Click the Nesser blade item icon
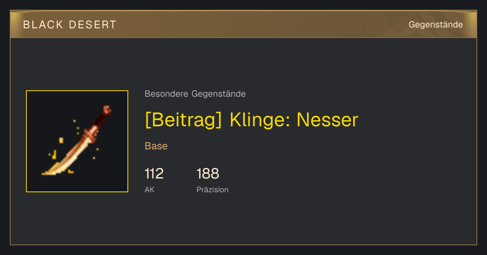 click(x=77, y=141)
